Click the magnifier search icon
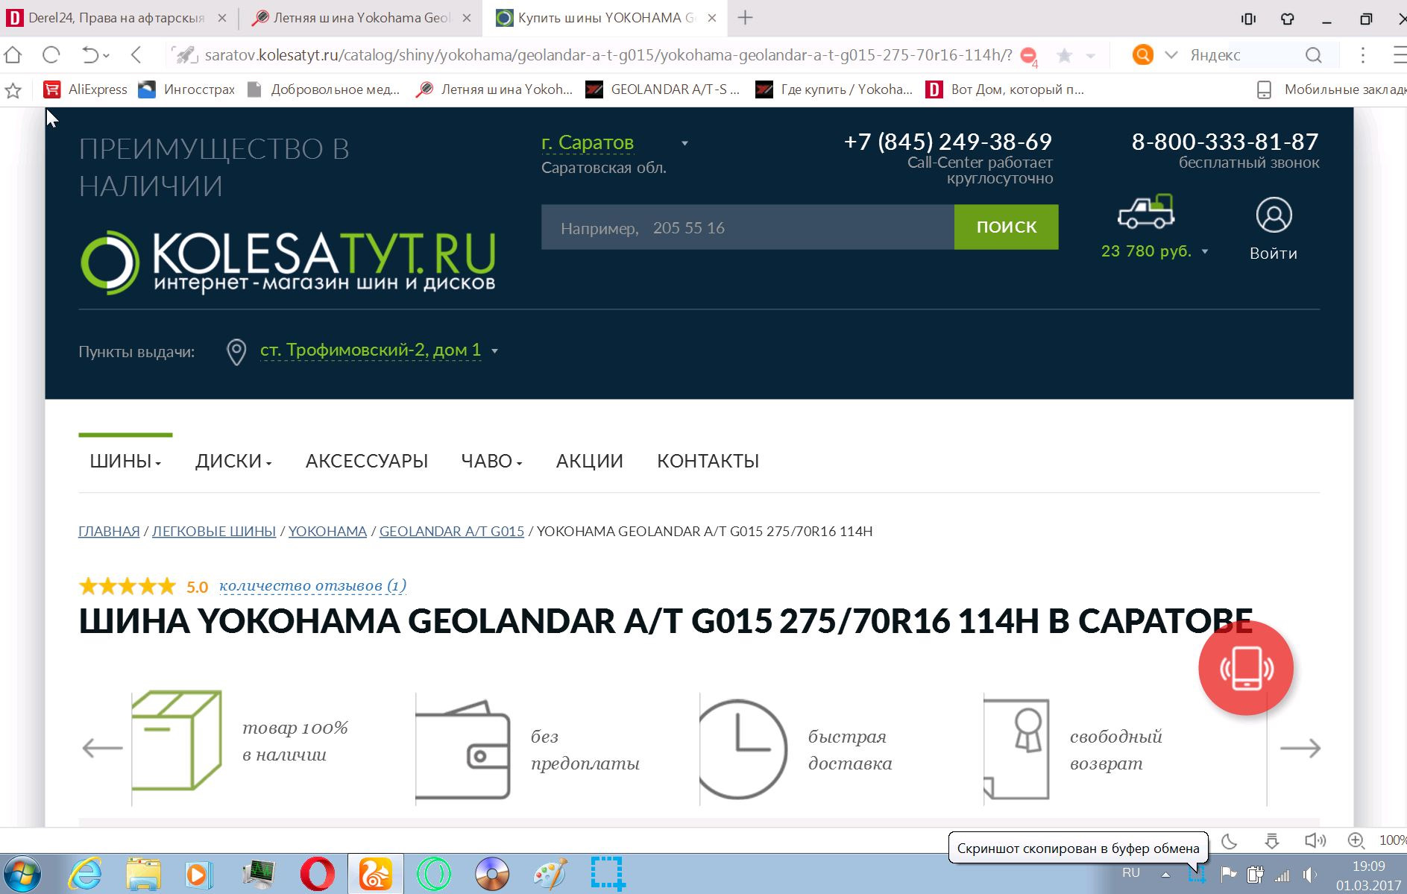 coord(1314,55)
